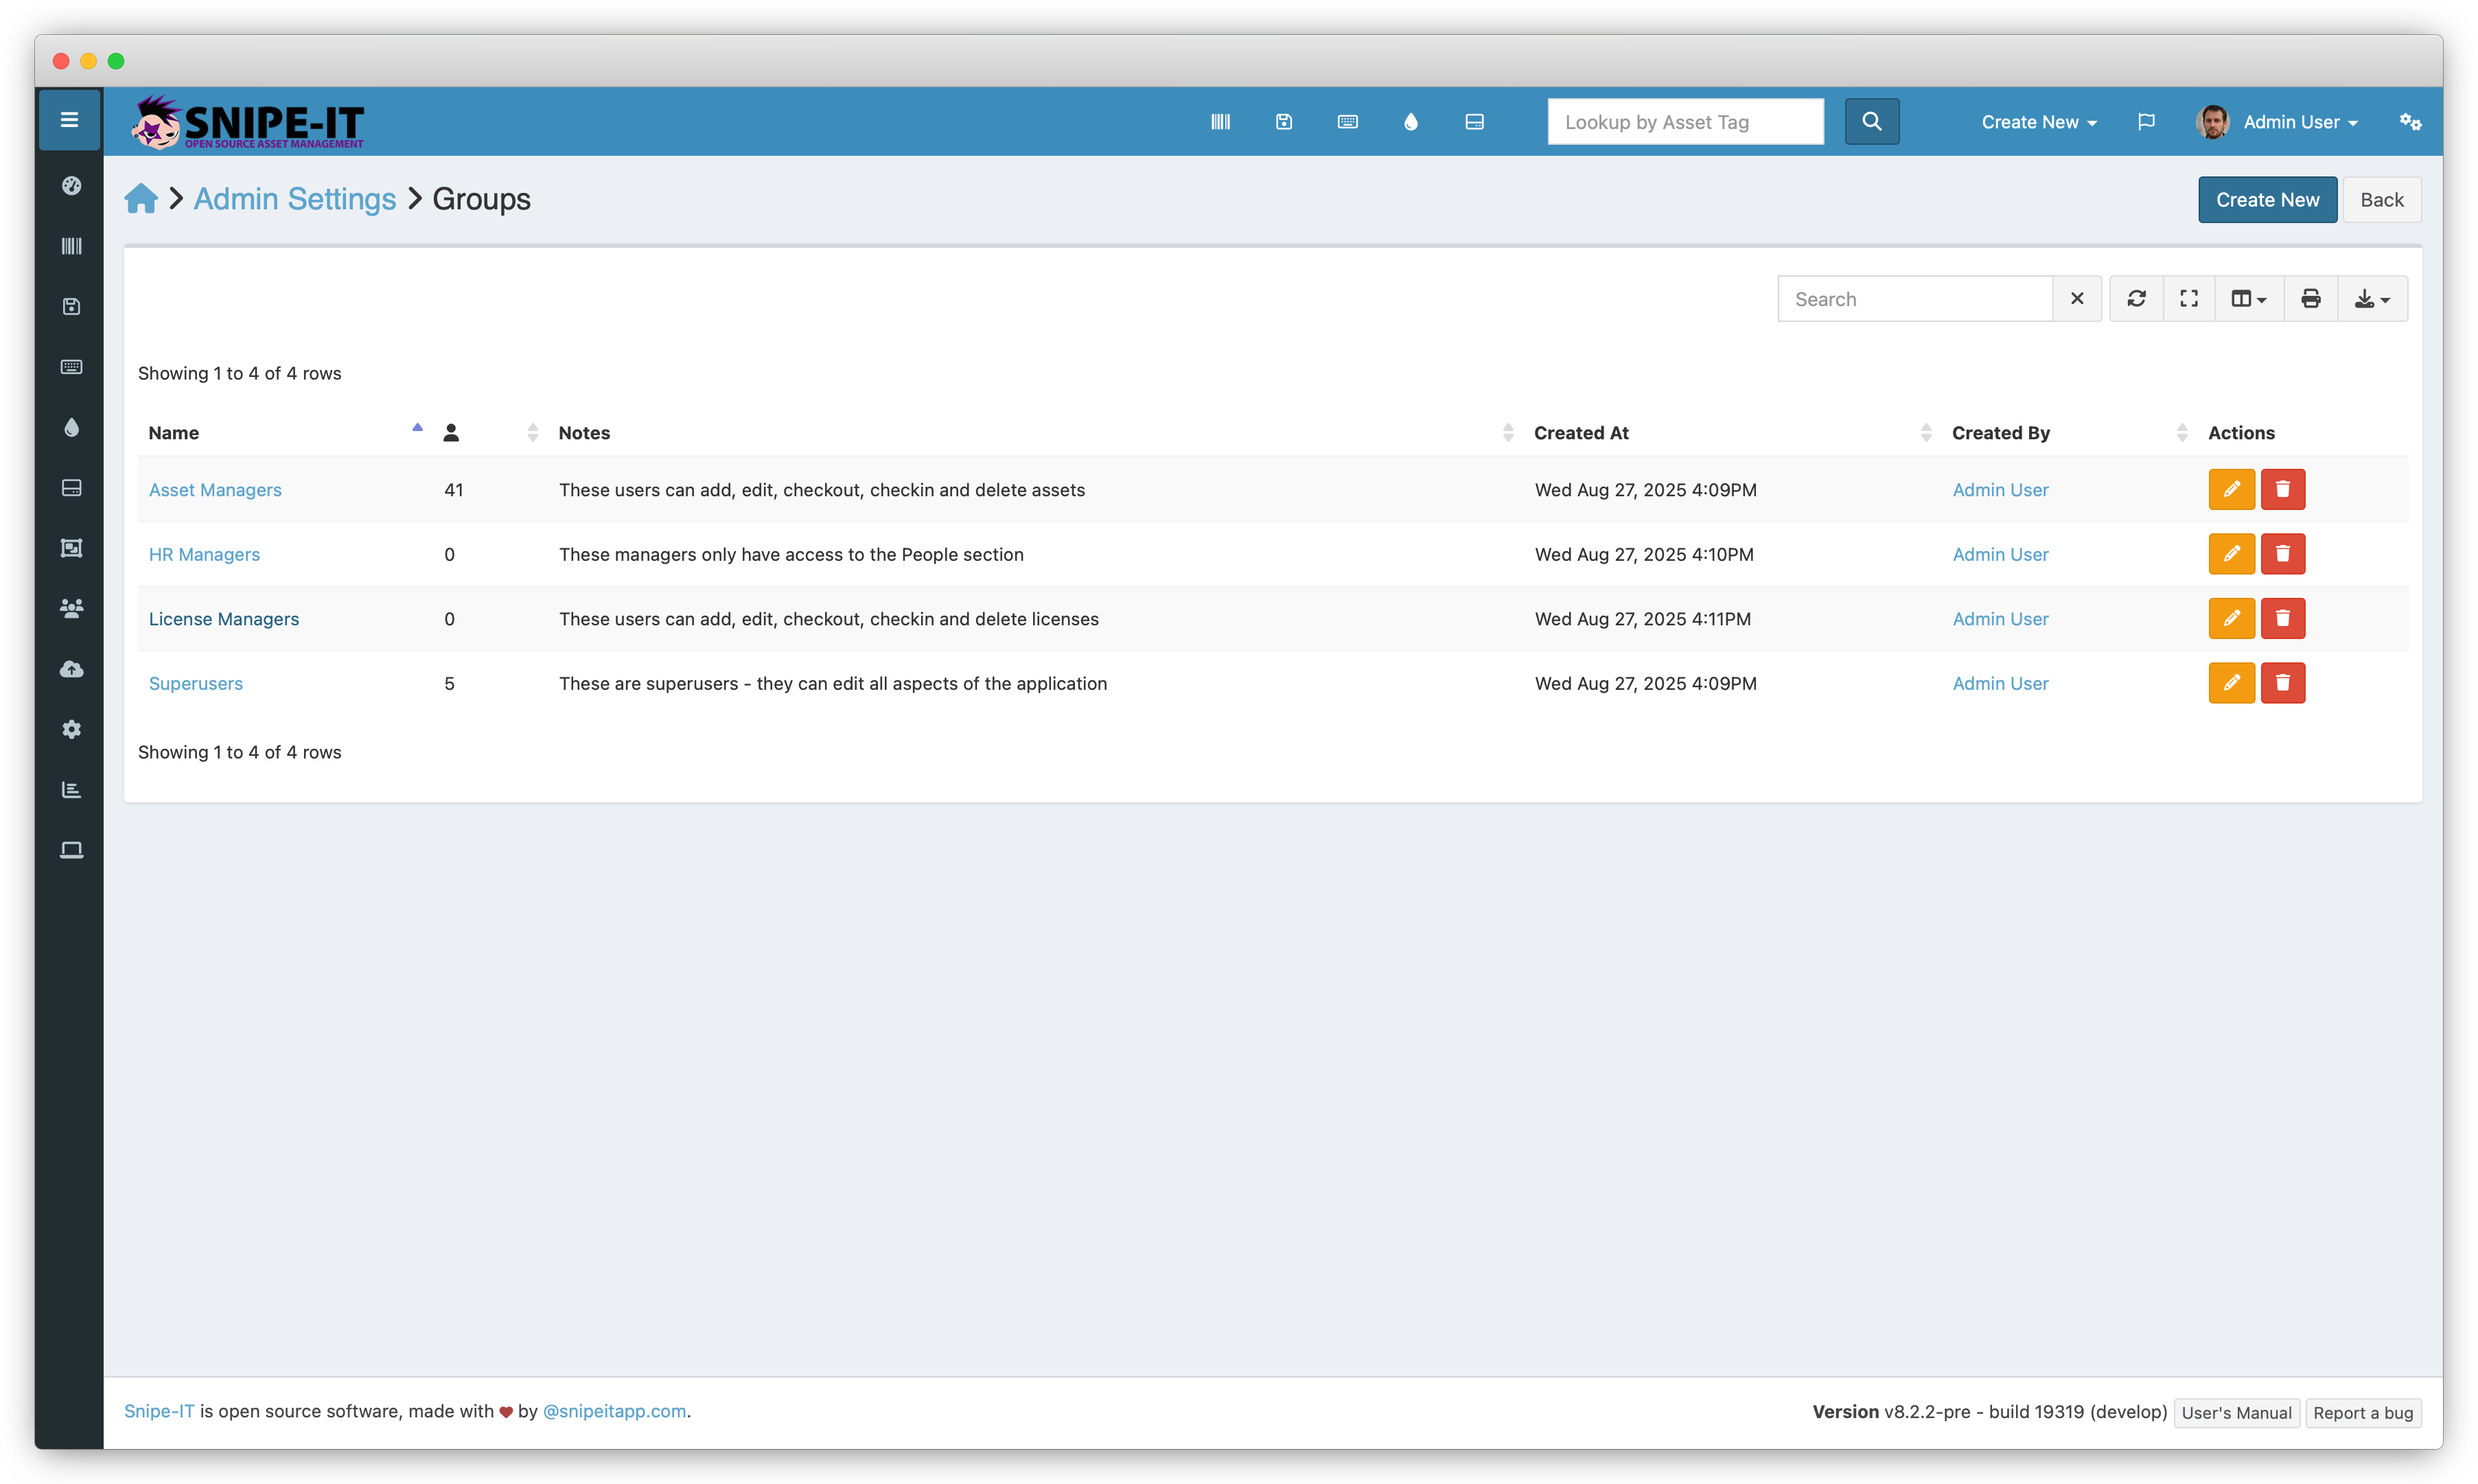Delete the Asset Managers group
The width and height of the screenshot is (2478, 1484).
2283,490
